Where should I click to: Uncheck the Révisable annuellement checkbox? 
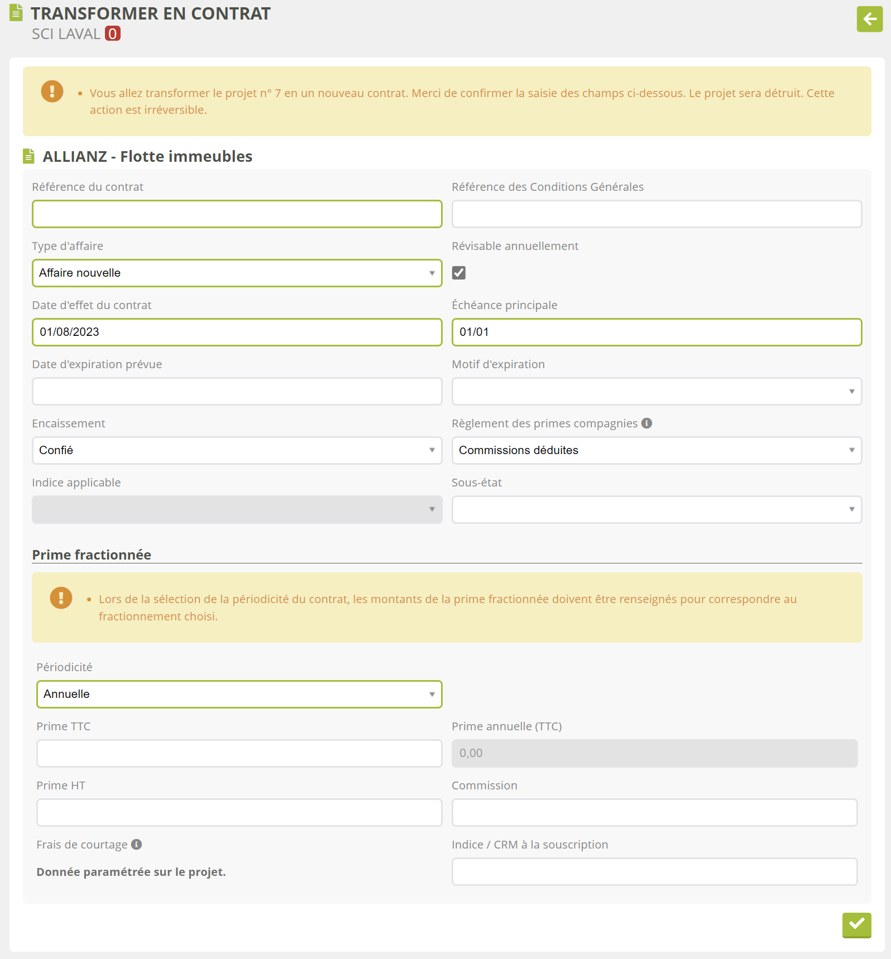(x=459, y=273)
